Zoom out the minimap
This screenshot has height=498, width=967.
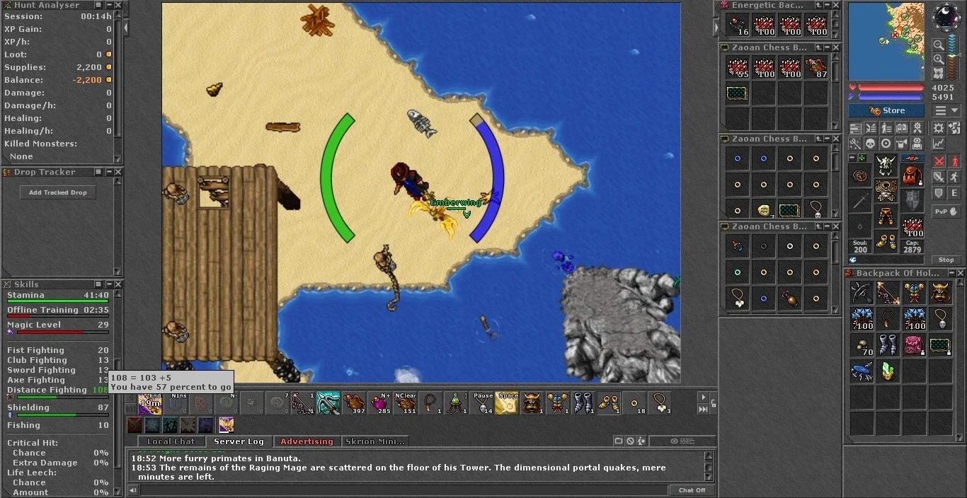[938, 45]
